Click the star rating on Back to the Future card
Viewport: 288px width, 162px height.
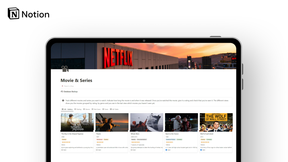[169, 142]
